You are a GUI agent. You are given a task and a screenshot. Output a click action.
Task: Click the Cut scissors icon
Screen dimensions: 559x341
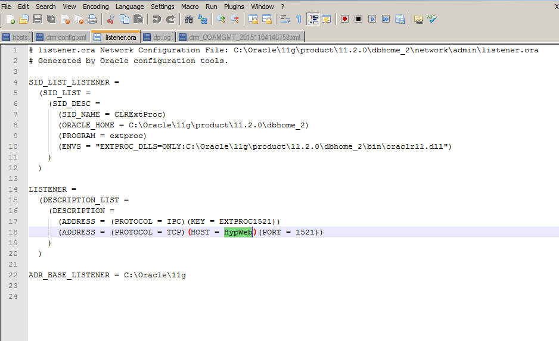tap(111, 19)
